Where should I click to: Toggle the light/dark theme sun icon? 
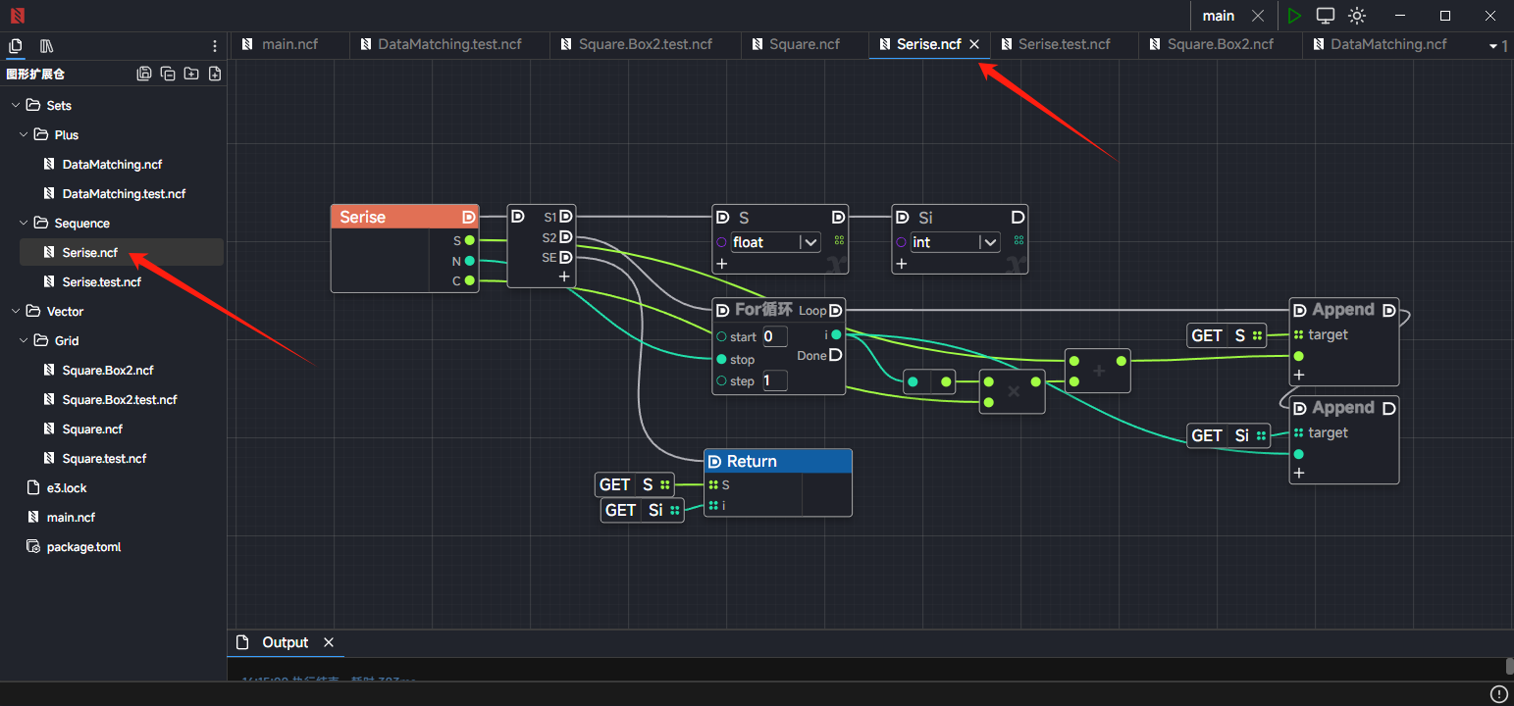point(1357,16)
